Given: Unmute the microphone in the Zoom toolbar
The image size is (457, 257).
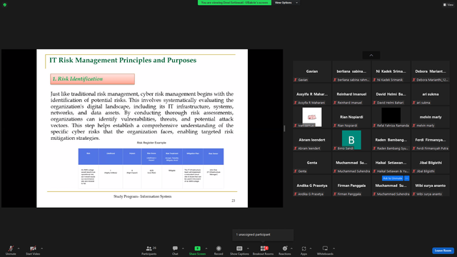Looking at the screenshot, I should 11,250.
